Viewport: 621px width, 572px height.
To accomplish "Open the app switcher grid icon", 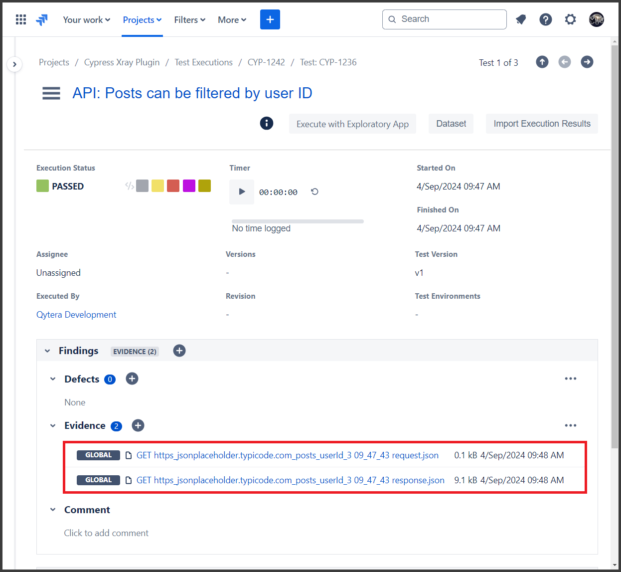I will [21, 19].
